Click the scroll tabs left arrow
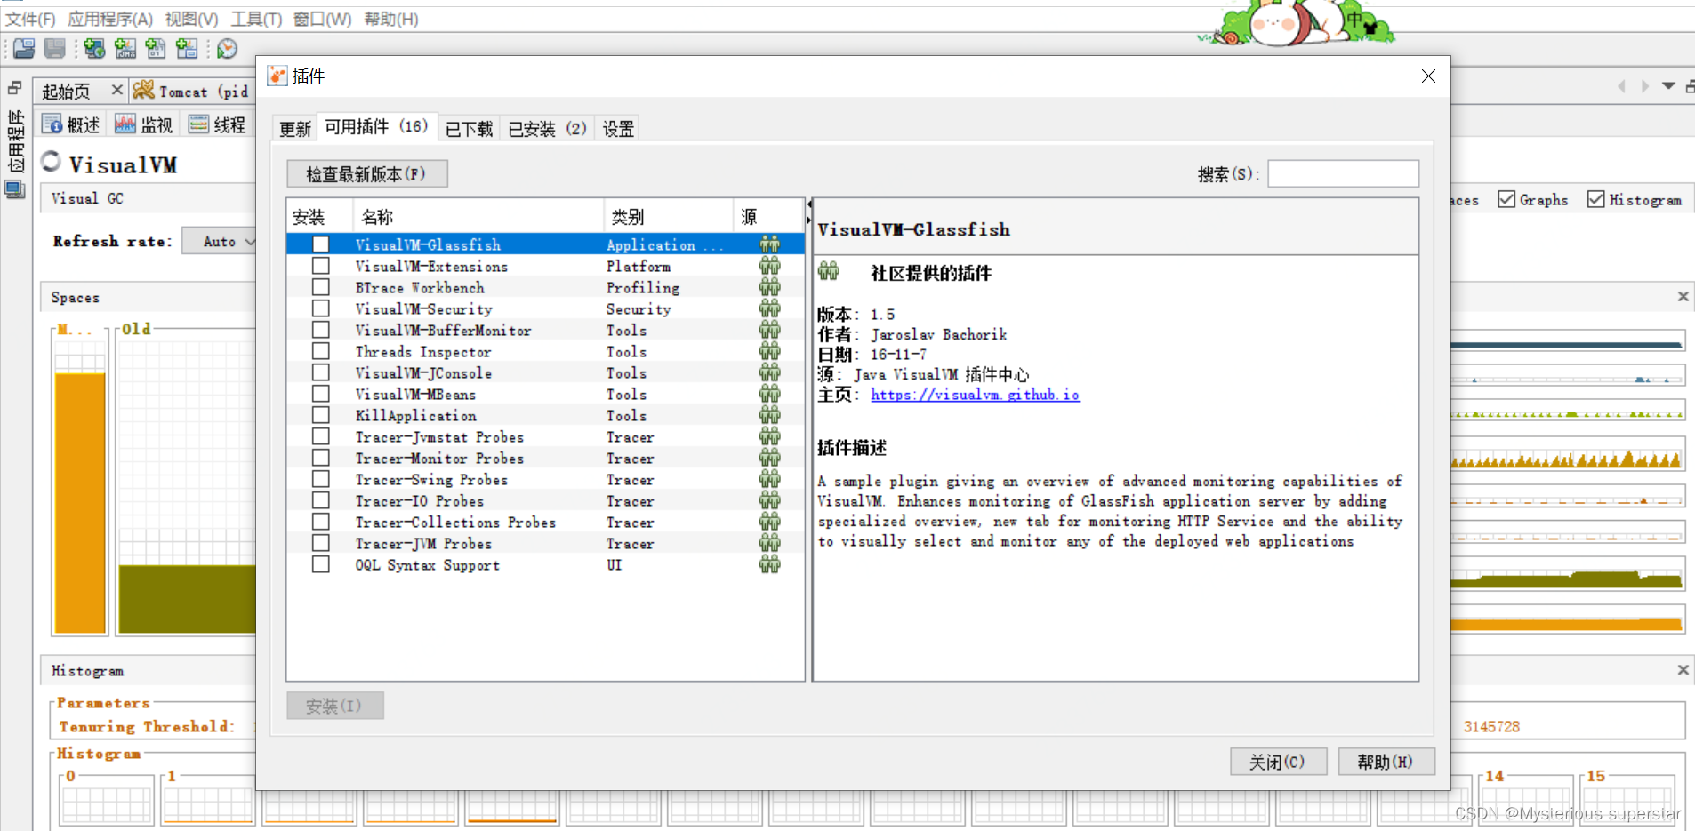This screenshot has height=831, width=1695. pos(1621,86)
